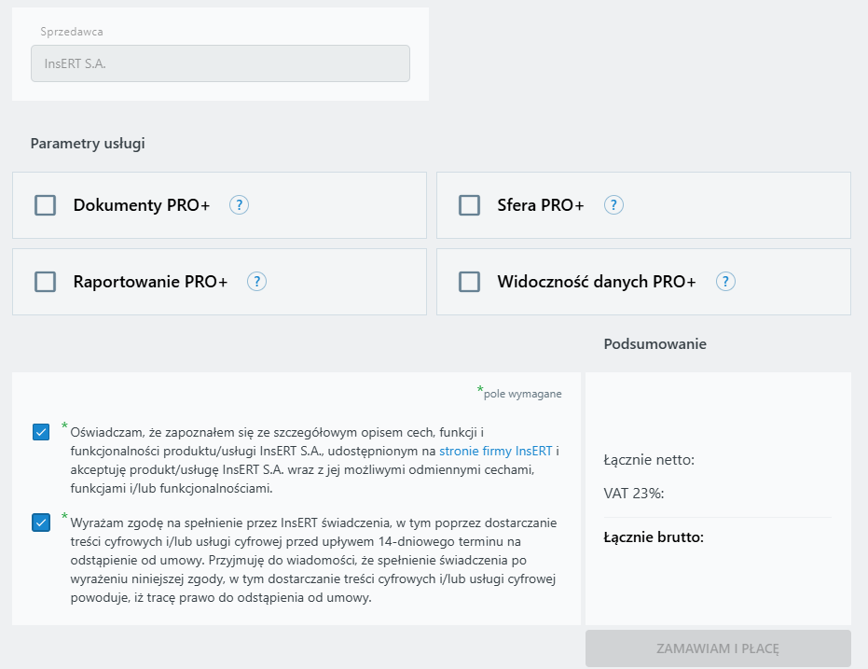This screenshot has height=669, width=868.
Task: Check the Raportowanie PRO+ option
Action: (45, 282)
